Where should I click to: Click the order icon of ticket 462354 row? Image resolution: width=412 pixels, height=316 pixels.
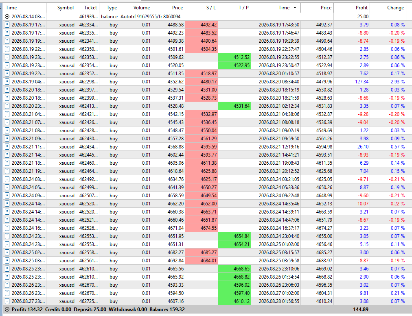[7, 65]
